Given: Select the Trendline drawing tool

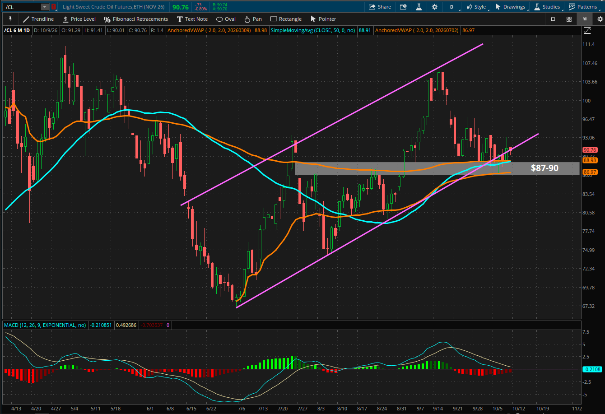Looking at the screenshot, I should 38,19.
